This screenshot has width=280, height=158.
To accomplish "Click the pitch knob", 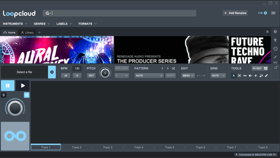I will coord(105,73).
